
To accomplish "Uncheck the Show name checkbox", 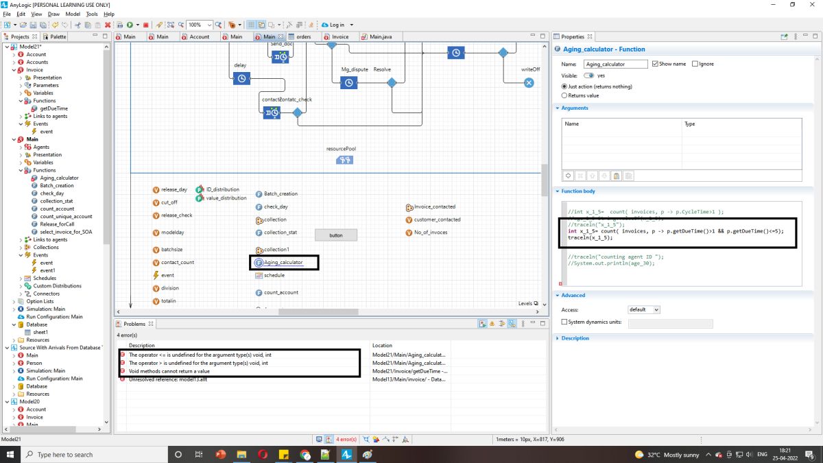I will point(655,64).
